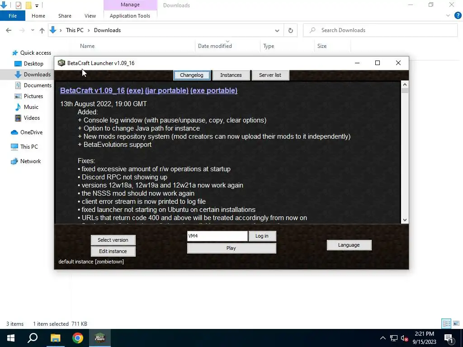Open Application Tools ribbon tab

[x=130, y=16]
